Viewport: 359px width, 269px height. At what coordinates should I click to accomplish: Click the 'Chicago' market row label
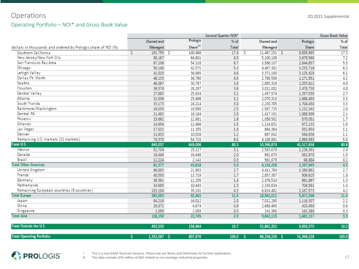pyautogui.click(x=23, y=68)
